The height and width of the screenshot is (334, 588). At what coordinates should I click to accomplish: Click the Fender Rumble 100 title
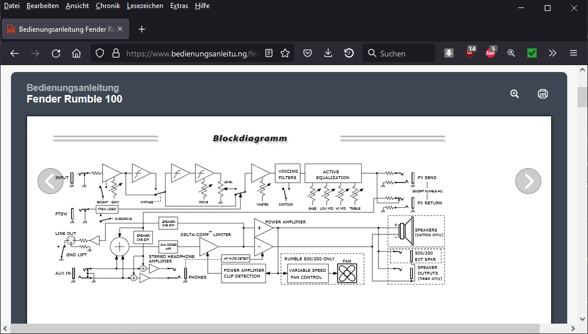[x=74, y=99]
